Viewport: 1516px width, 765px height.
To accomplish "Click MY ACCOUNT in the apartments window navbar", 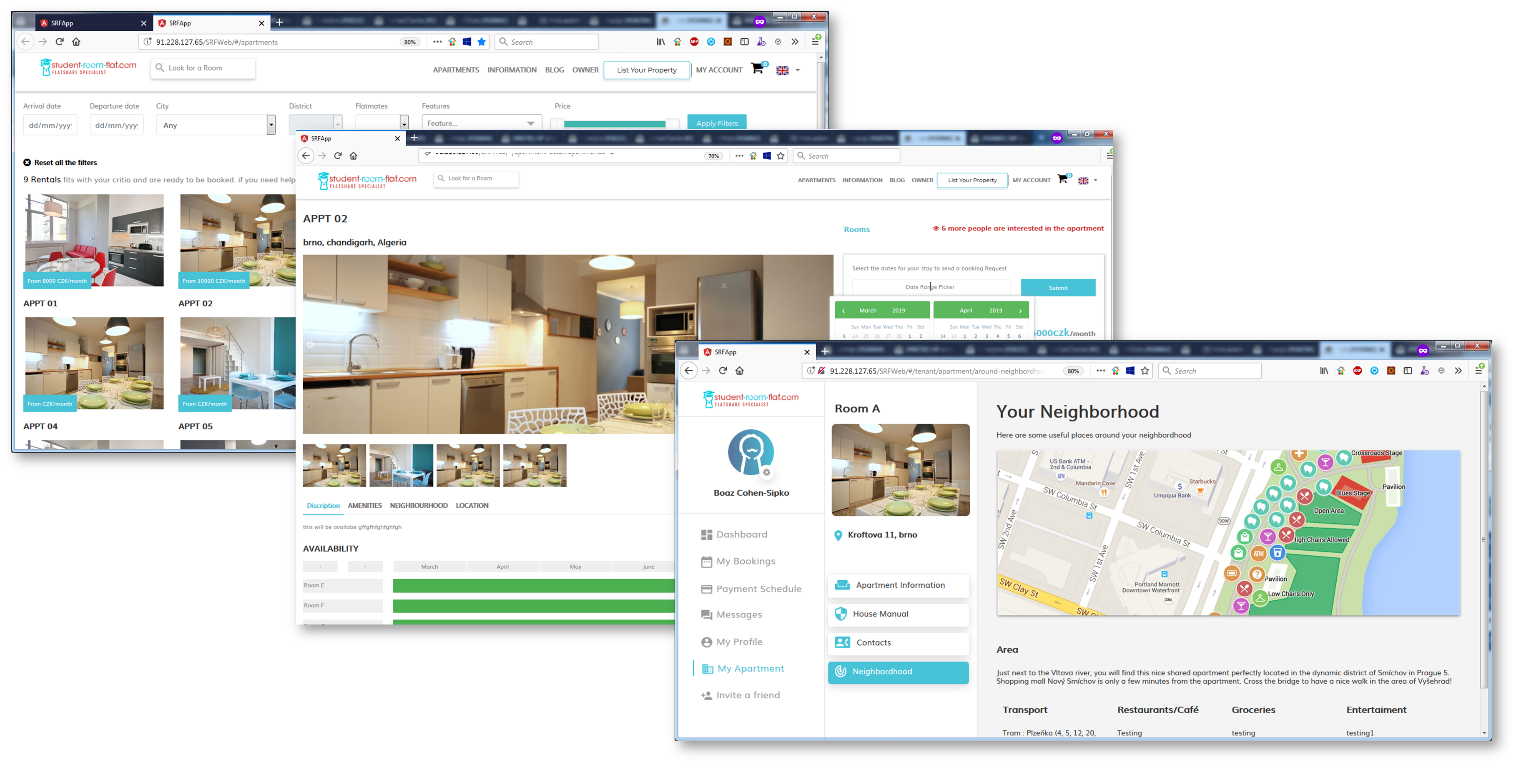I will pos(718,70).
